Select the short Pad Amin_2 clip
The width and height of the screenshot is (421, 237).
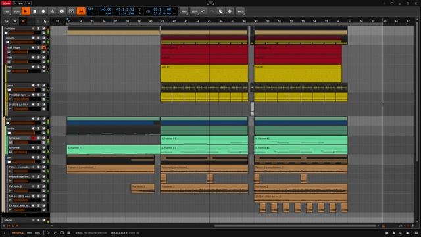coord(143,188)
